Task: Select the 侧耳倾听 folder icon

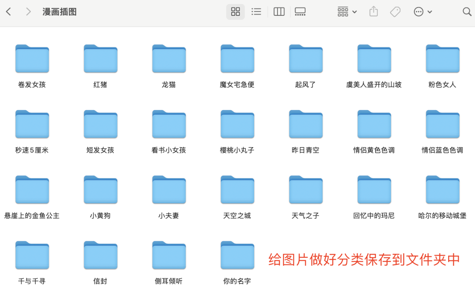Action: pos(169,256)
